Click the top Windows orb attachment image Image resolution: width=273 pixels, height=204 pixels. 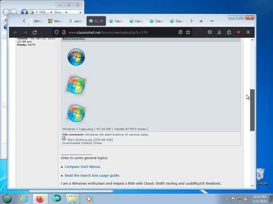click(x=76, y=57)
